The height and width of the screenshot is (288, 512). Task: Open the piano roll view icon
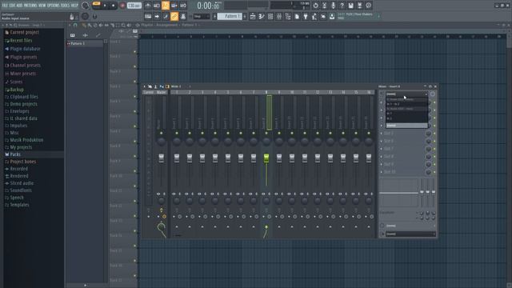[262, 16]
